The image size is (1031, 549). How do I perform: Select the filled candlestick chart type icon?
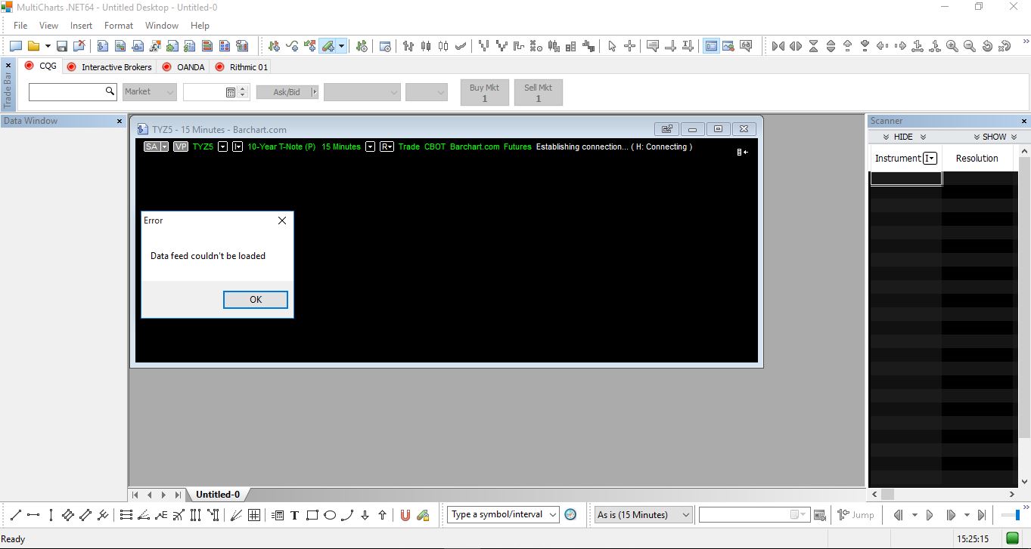[426, 46]
